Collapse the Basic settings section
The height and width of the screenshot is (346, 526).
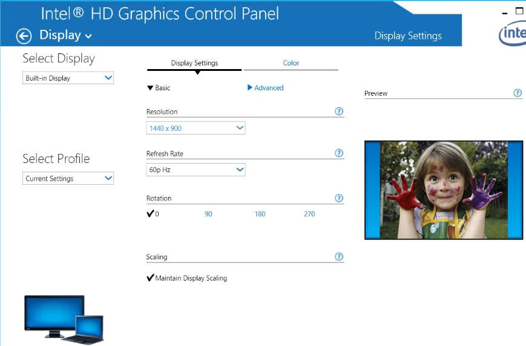point(159,88)
